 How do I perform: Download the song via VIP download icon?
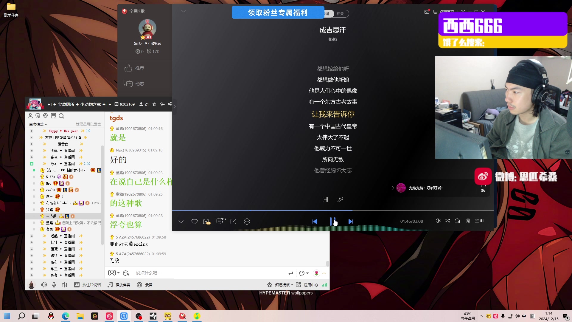pos(206,222)
